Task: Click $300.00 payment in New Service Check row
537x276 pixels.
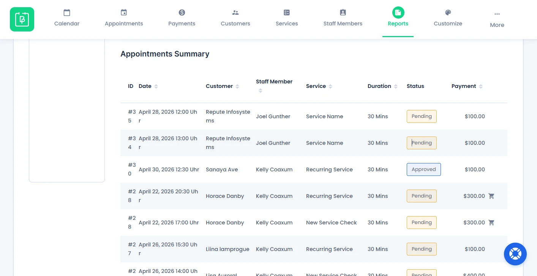Action: coord(474,223)
